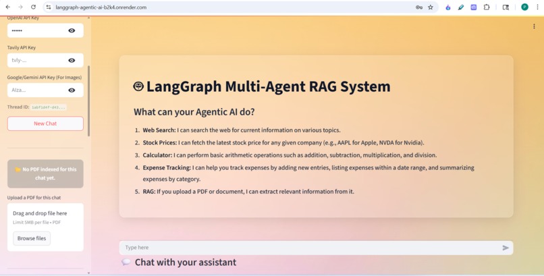The width and height of the screenshot is (544, 276).
Task: Send the message with the arrow icon
Action: (x=506, y=248)
